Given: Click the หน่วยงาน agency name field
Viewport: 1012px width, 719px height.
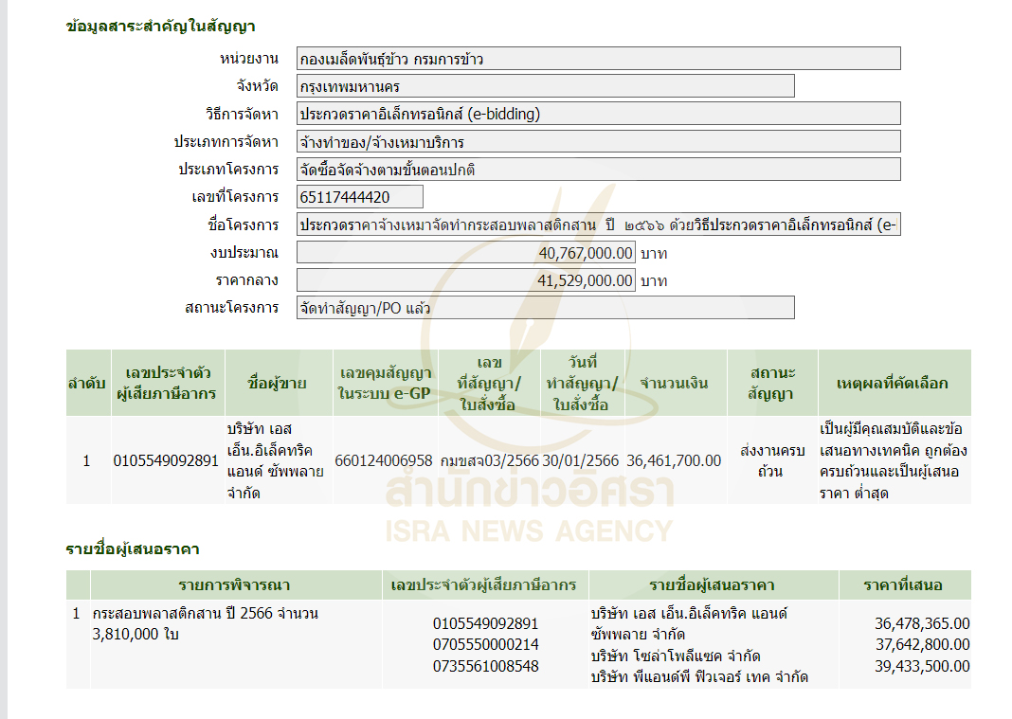Looking at the screenshot, I should (x=598, y=59).
